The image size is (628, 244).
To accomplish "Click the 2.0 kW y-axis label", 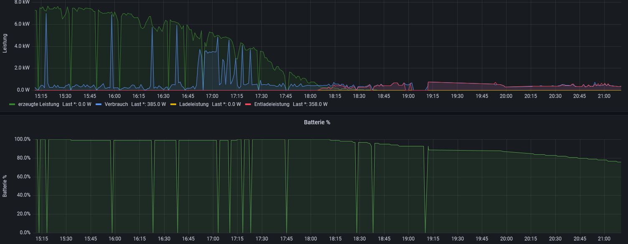I will (22, 68).
